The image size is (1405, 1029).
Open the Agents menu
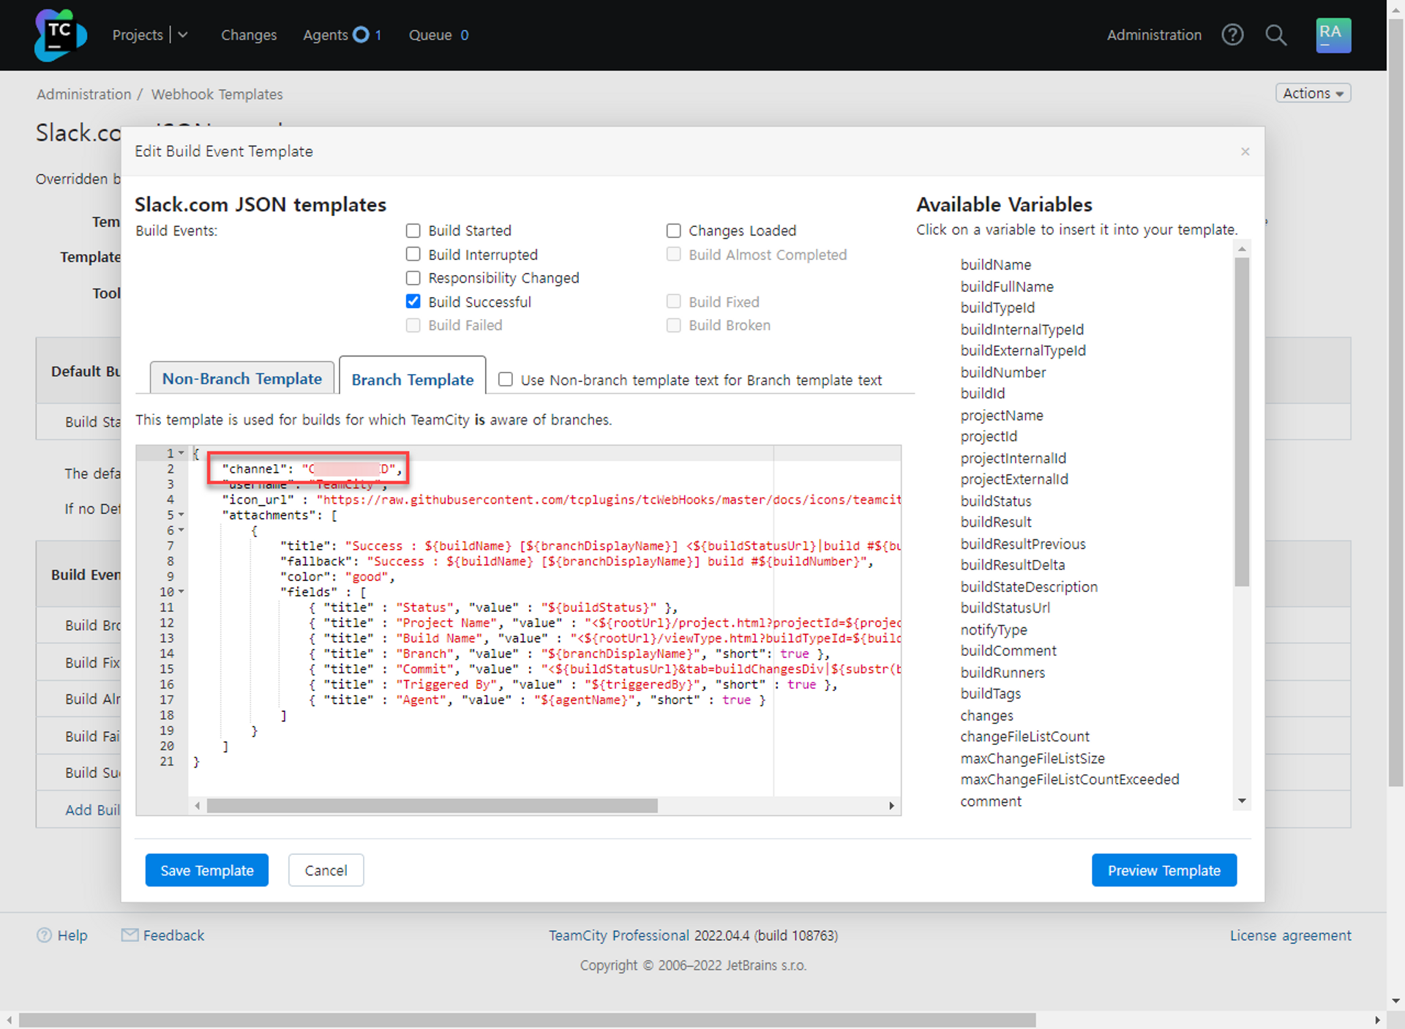[325, 34]
